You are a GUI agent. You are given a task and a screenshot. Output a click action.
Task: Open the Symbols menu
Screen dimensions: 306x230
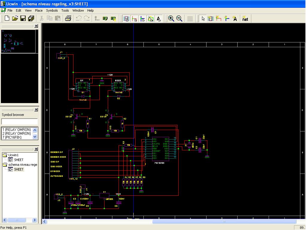pyautogui.click(x=52, y=10)
